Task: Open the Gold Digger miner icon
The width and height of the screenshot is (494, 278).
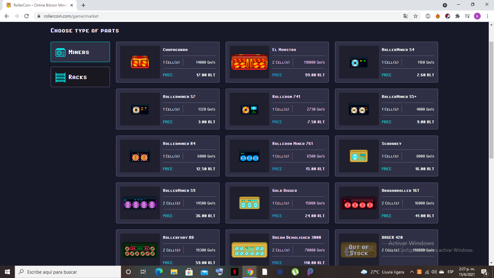Action: tap(249, 203)
